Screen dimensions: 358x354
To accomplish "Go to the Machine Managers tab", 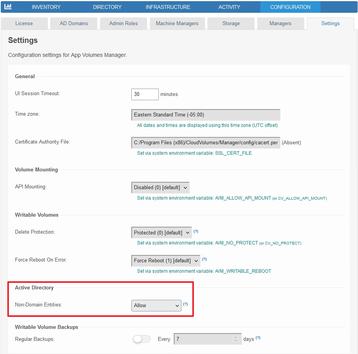I will click(177, 23).
